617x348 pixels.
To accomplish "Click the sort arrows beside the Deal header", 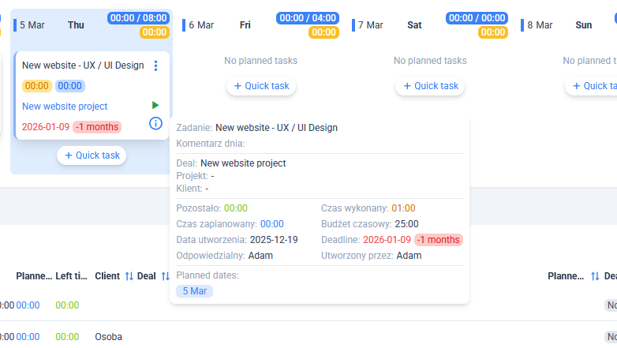I will (x=166, y=276).
